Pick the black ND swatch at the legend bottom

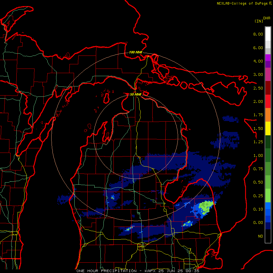(268, 236)
